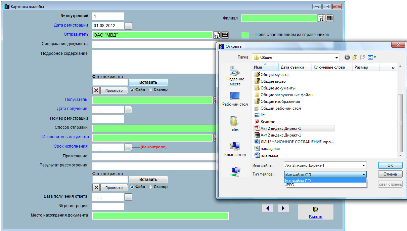Sort by the Имя column header
Image resolution: width=407 pixels, height=231 pixels.
(265, 67)
